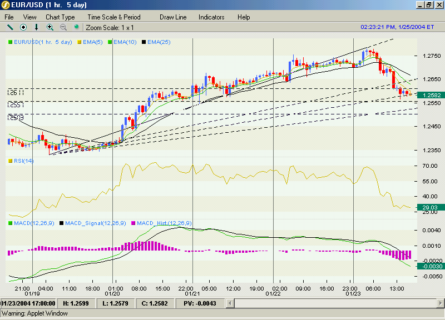Click the 02:23:21 PM date time readout

coord(397,27)
